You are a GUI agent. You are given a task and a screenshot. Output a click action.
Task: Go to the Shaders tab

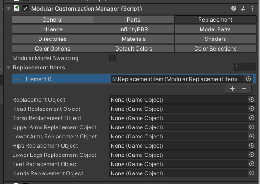215,39
